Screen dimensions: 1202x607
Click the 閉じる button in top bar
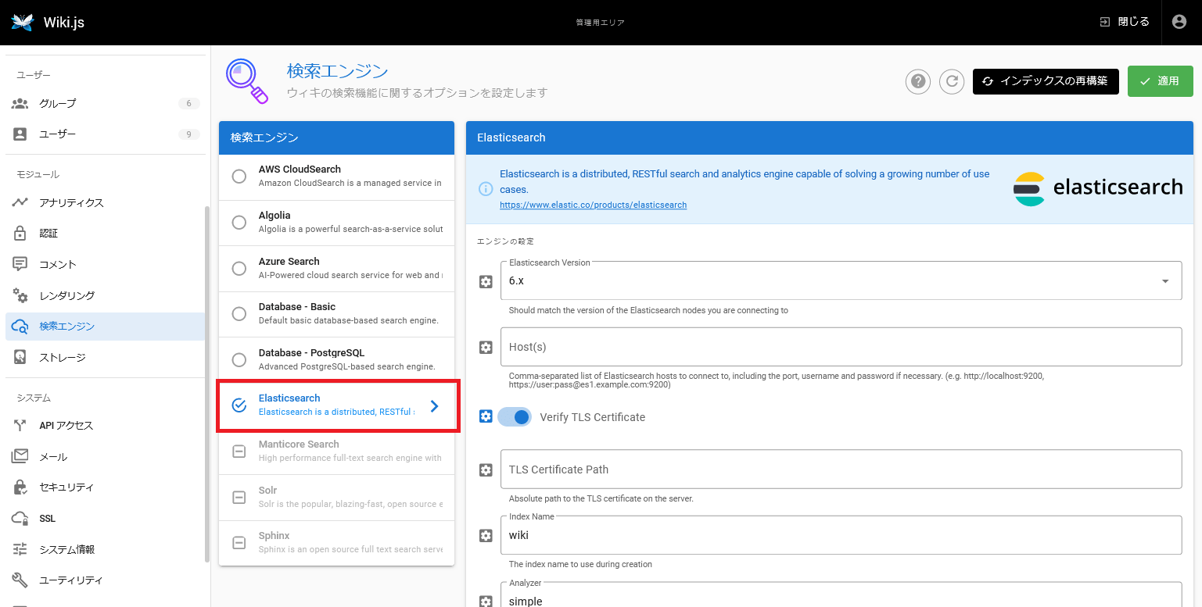coord(1125,22)
